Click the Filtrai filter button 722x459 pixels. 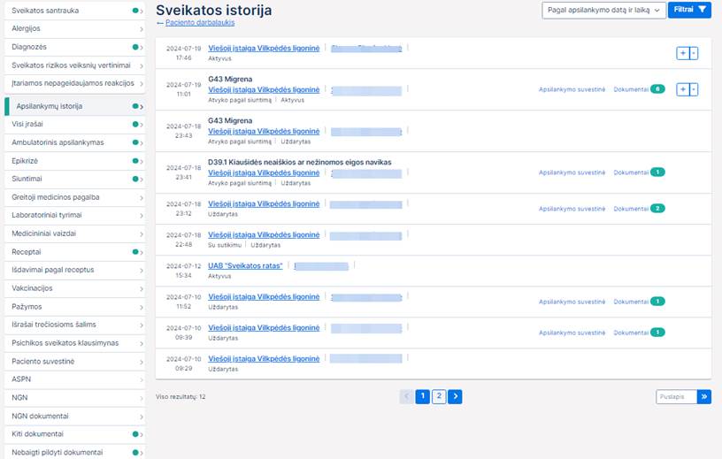tap(689, 10)
